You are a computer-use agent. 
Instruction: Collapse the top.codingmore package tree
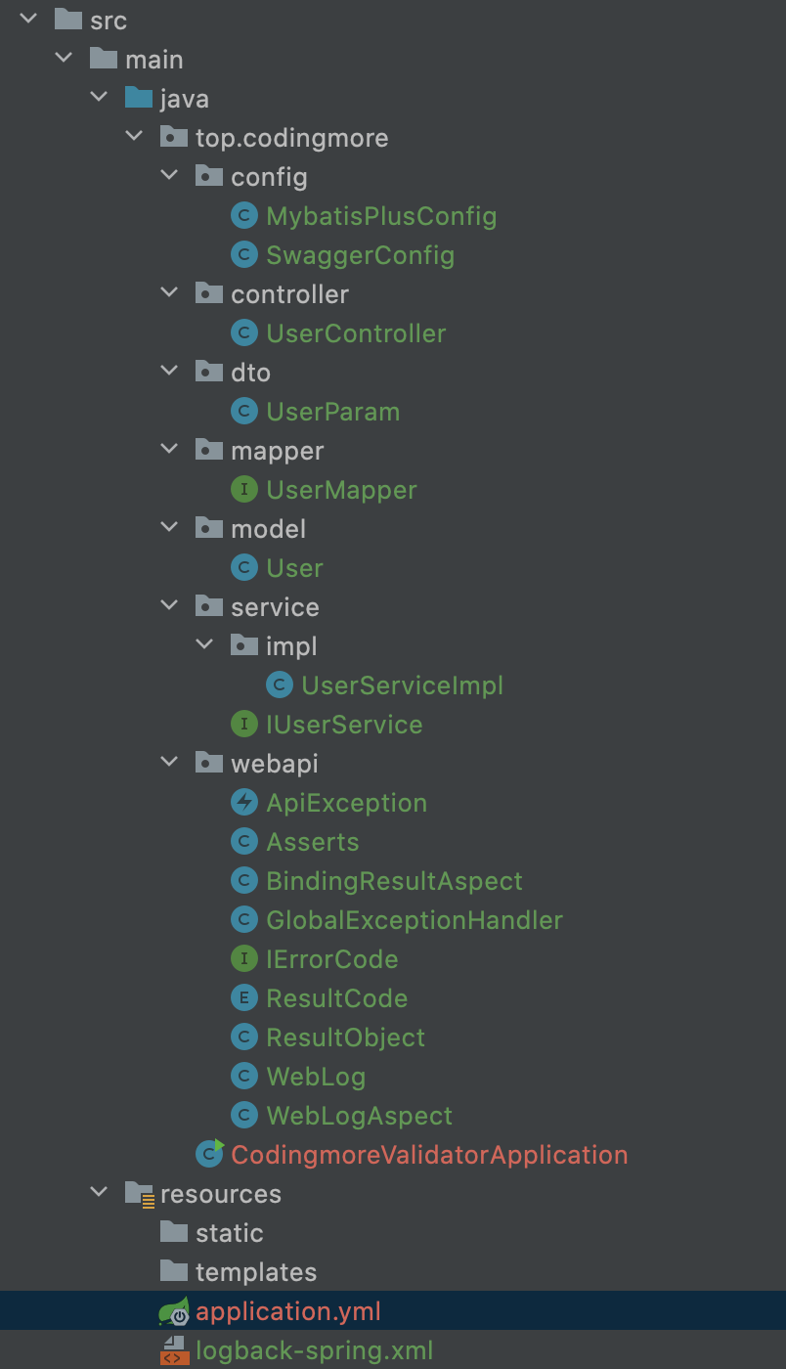pyautogui.click(x=134, y=138)
